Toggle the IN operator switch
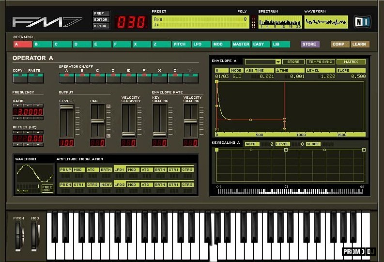 click(190, 78)
